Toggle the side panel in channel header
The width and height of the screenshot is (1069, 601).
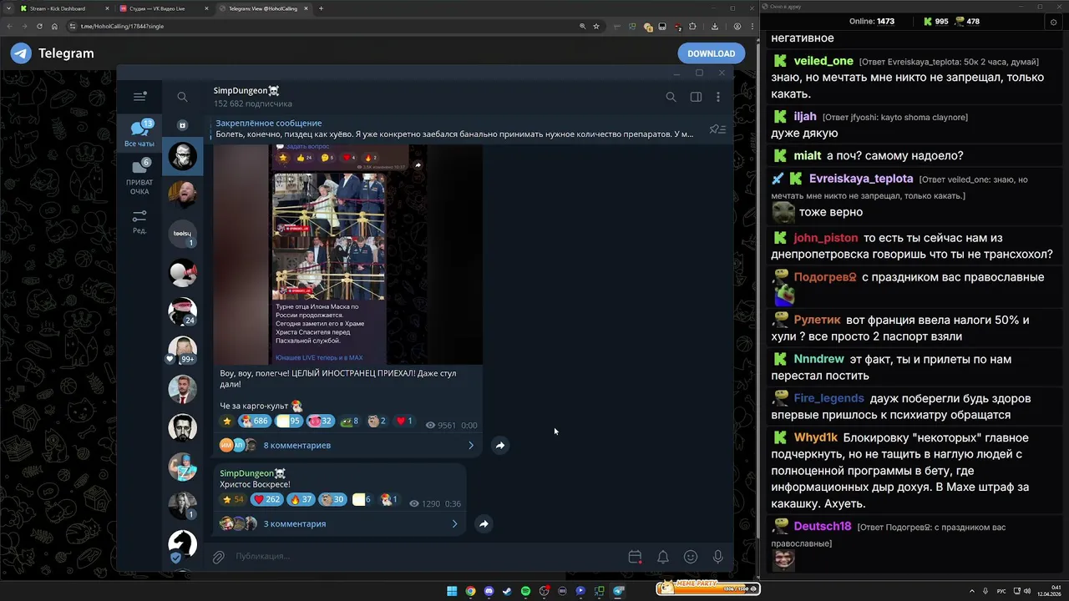696,97
